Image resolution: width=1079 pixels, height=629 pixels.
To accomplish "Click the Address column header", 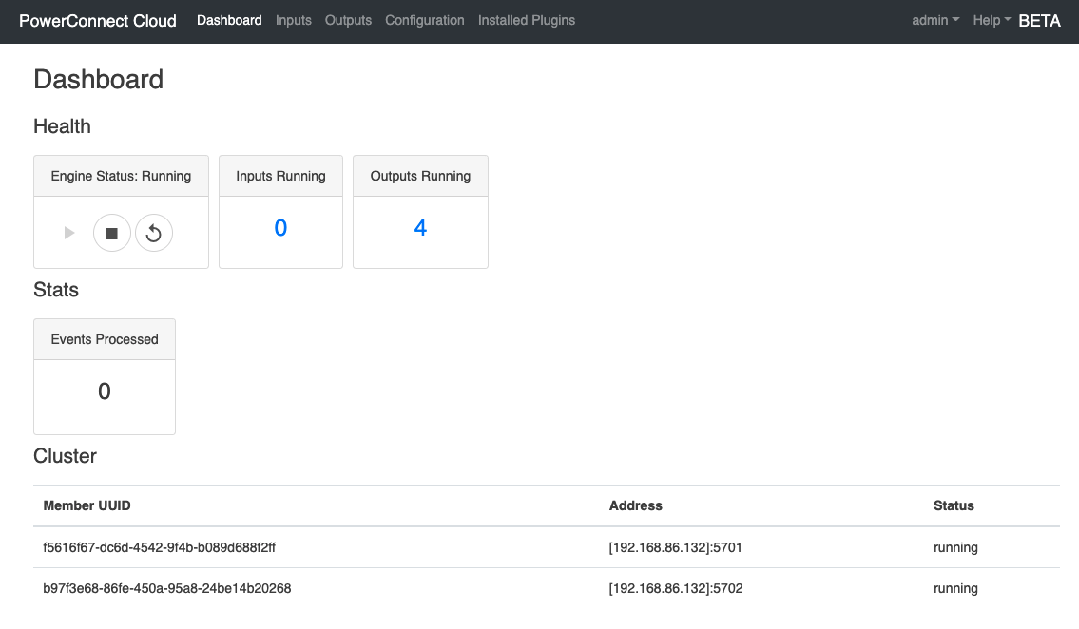I will (x=635, y=505).
